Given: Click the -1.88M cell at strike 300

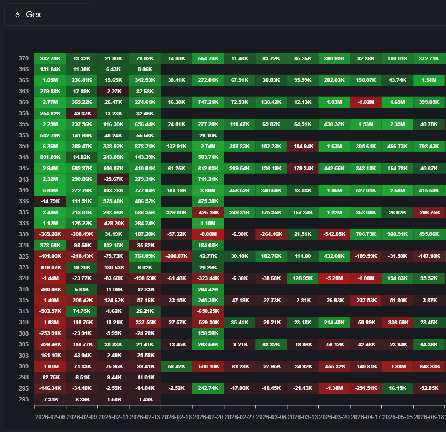Looking at the screenshot, I should 398,366.
